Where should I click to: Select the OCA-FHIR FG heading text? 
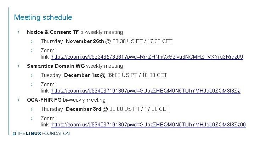click(44, 100)
